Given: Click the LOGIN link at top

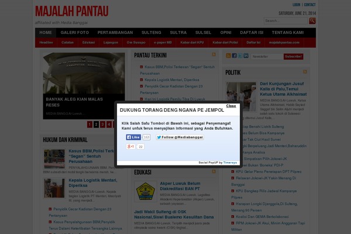Looking at the screenshot, I should coord(296,5).
